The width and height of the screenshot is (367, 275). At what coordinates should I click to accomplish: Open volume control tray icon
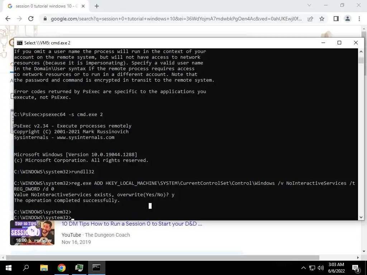[321, 268]
